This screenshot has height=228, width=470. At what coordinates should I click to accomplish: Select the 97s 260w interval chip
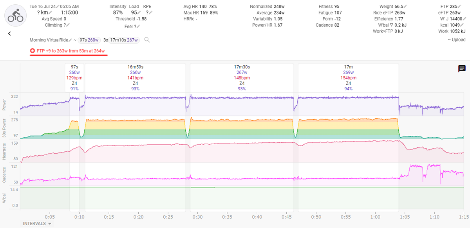[88, 40]
